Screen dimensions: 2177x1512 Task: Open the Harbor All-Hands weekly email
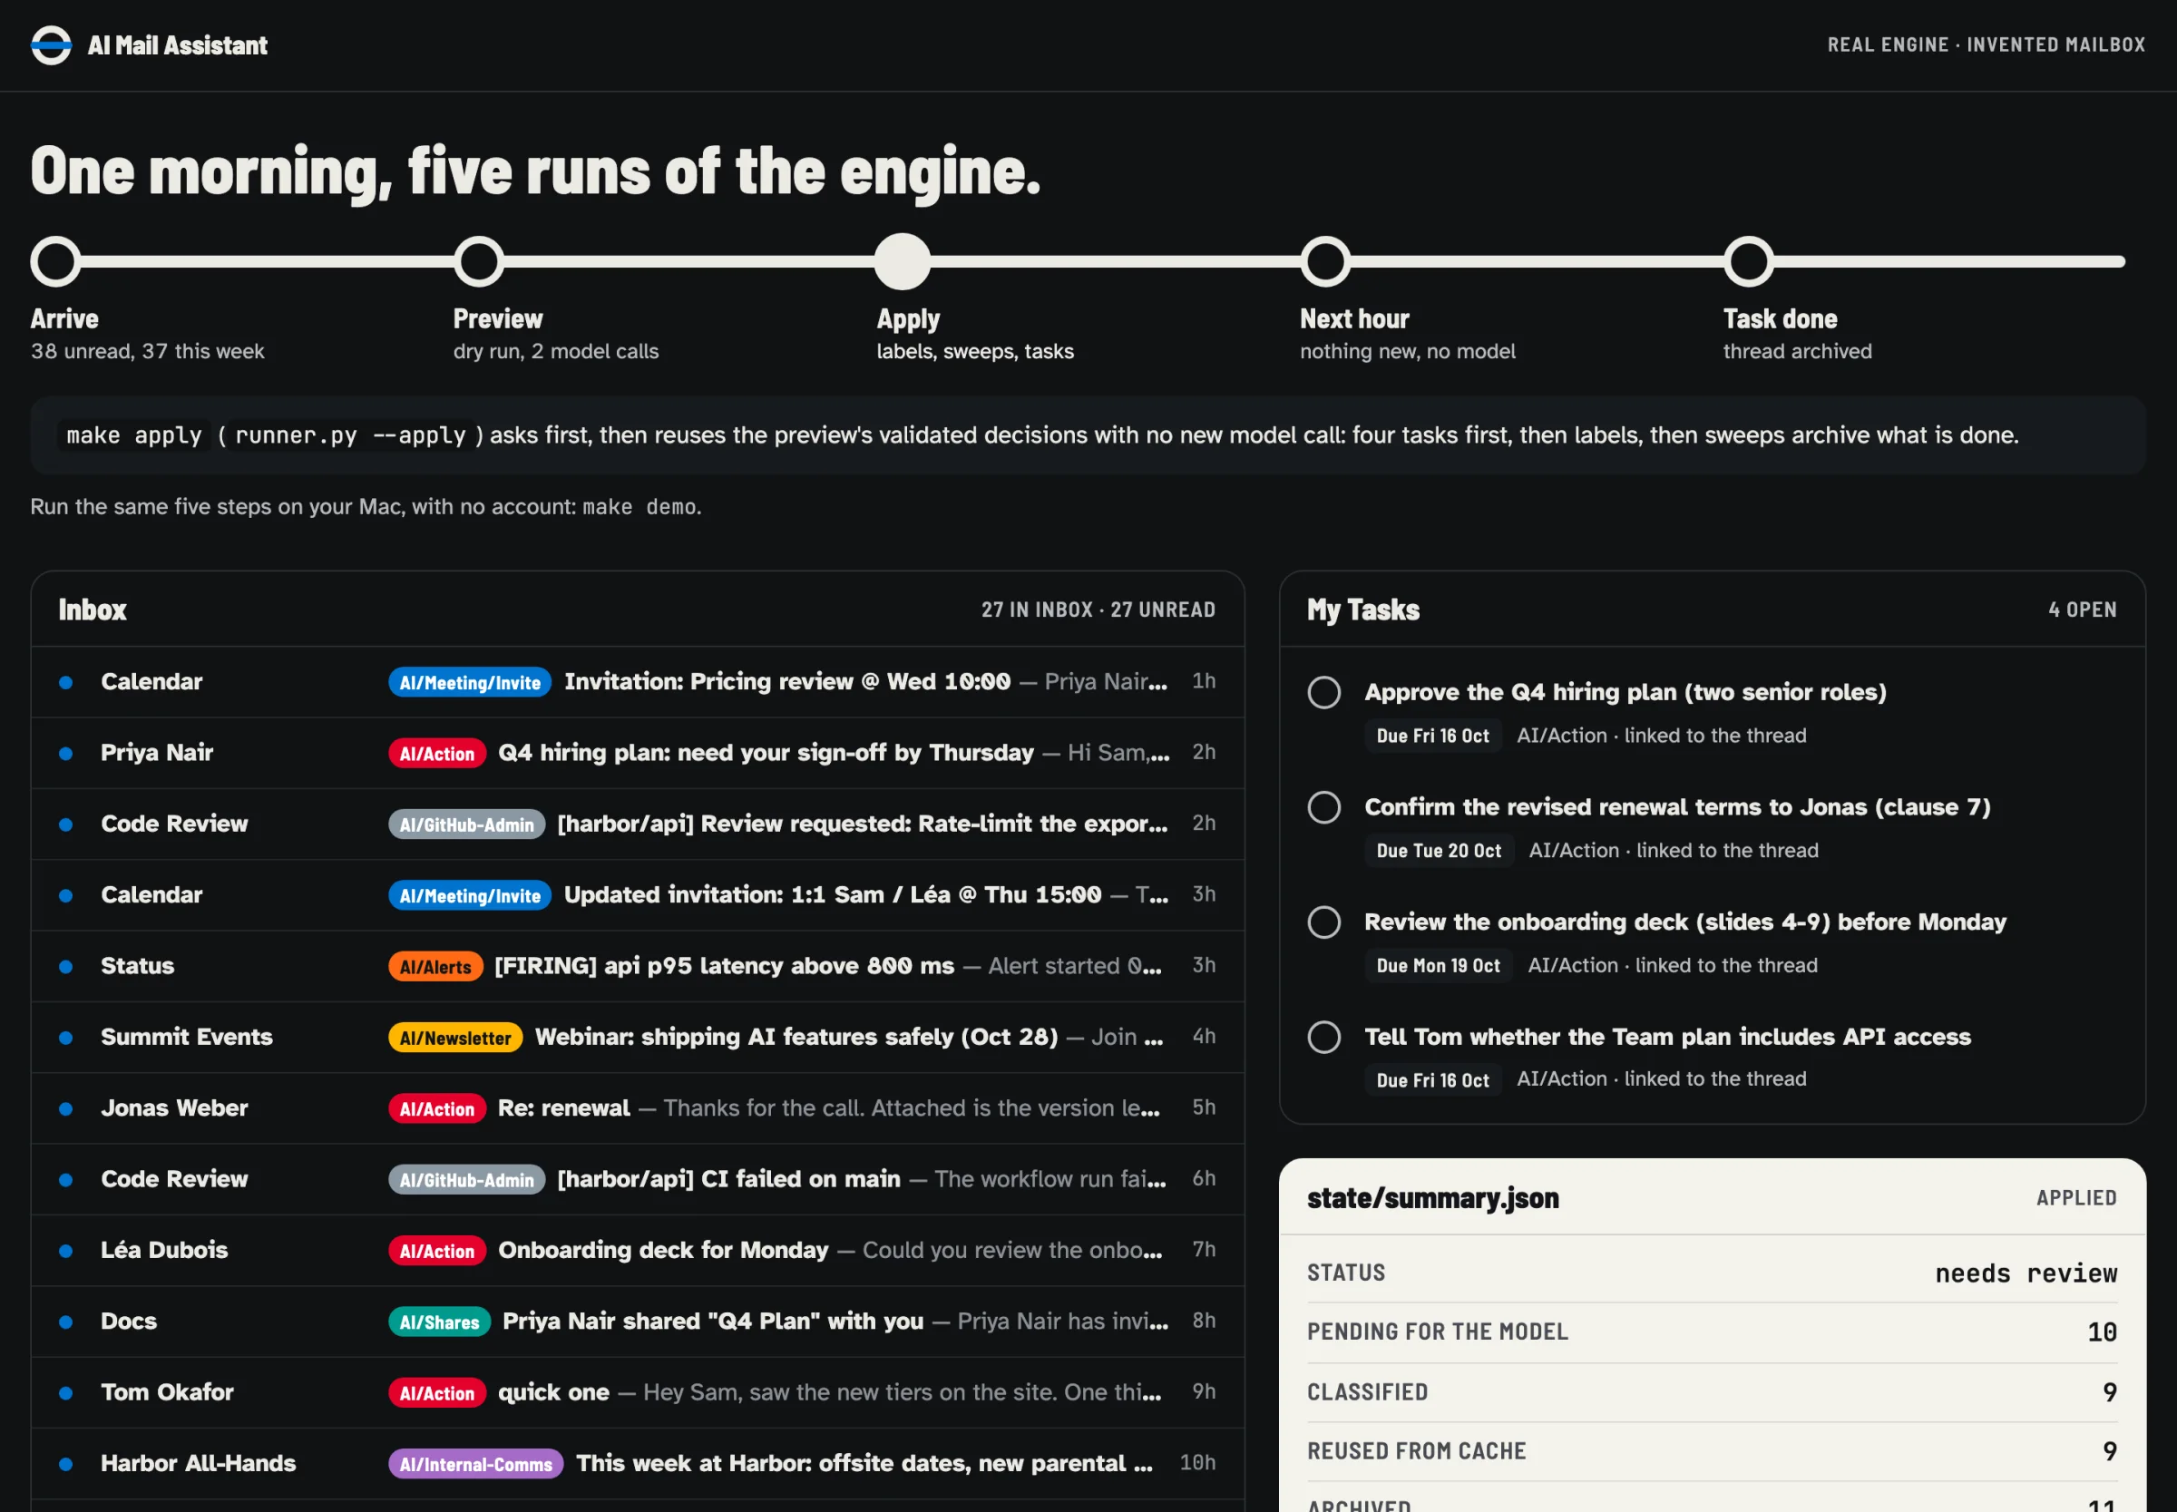(638, 1464)
